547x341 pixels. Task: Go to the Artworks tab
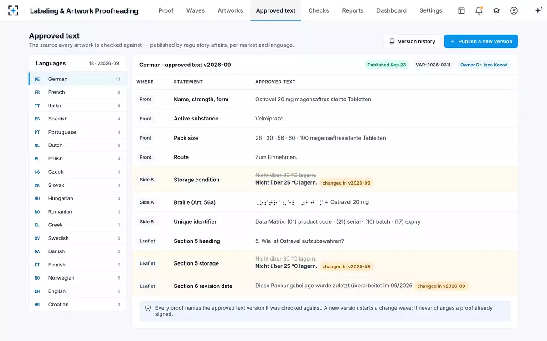230,10
